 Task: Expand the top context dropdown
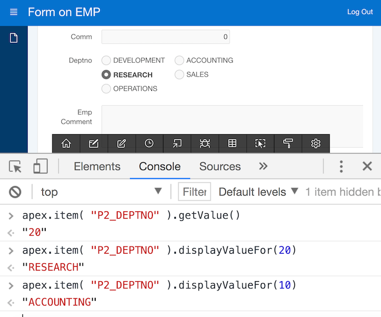pos(101,192)
